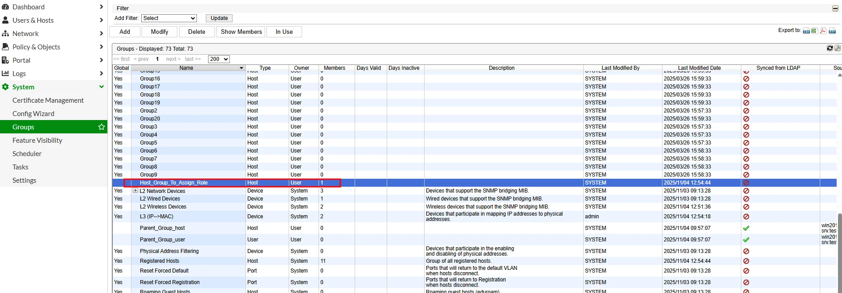Go to next page link
The width and height of the screenshot is (842, 293).
click(x=173, y=59)
